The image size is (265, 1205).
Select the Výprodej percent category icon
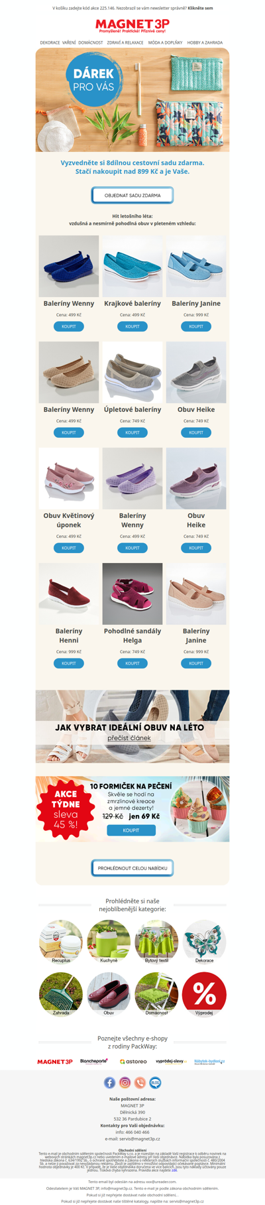(x=204, y=994)
